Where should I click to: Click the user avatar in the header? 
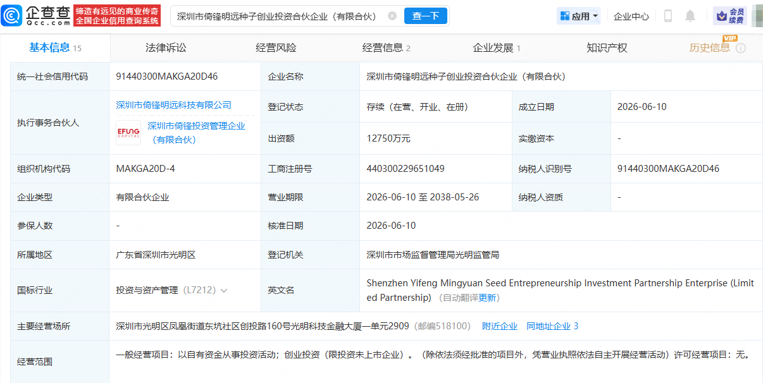pos(757,16)
